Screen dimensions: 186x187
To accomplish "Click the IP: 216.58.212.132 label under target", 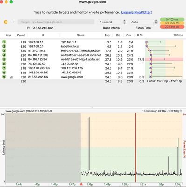I will tap(40, 28).
